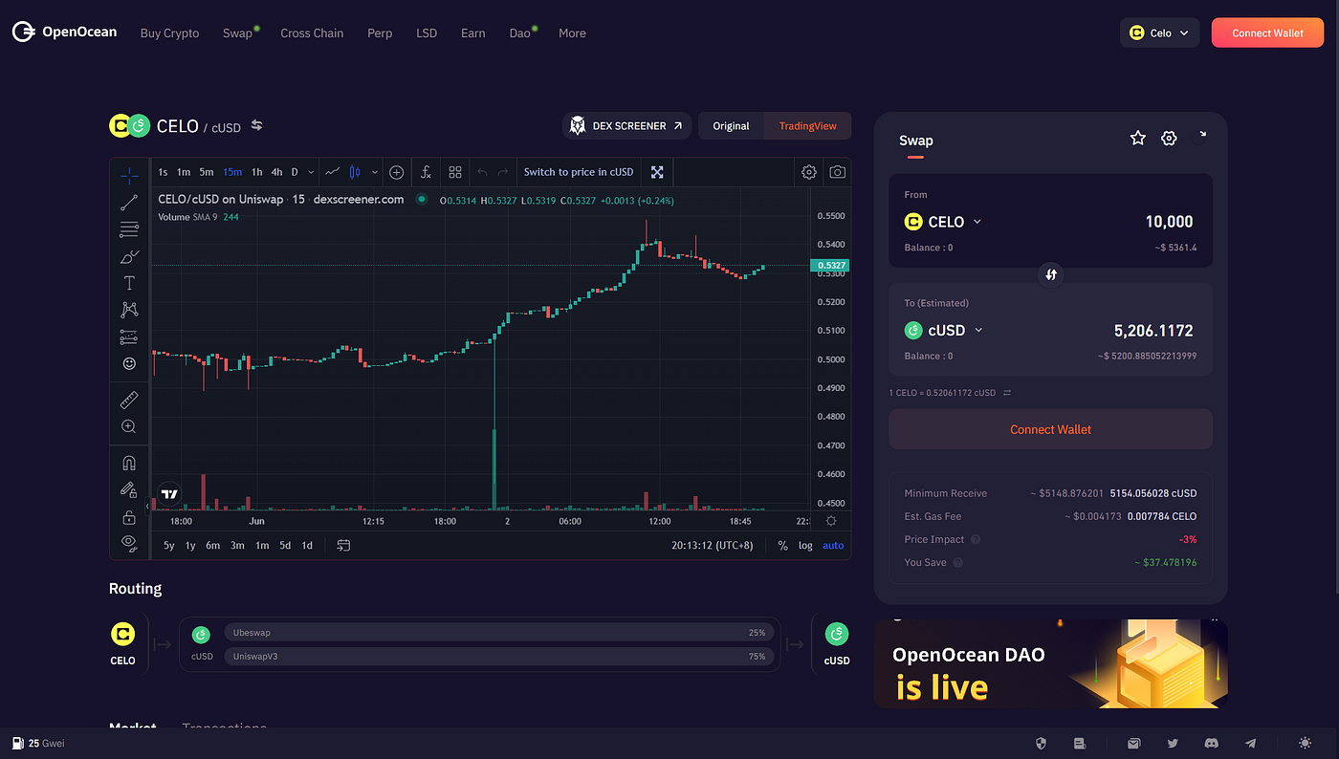Open chart settings gear icon
Viewport: 1339px width, 759px height.
[809, 172]
